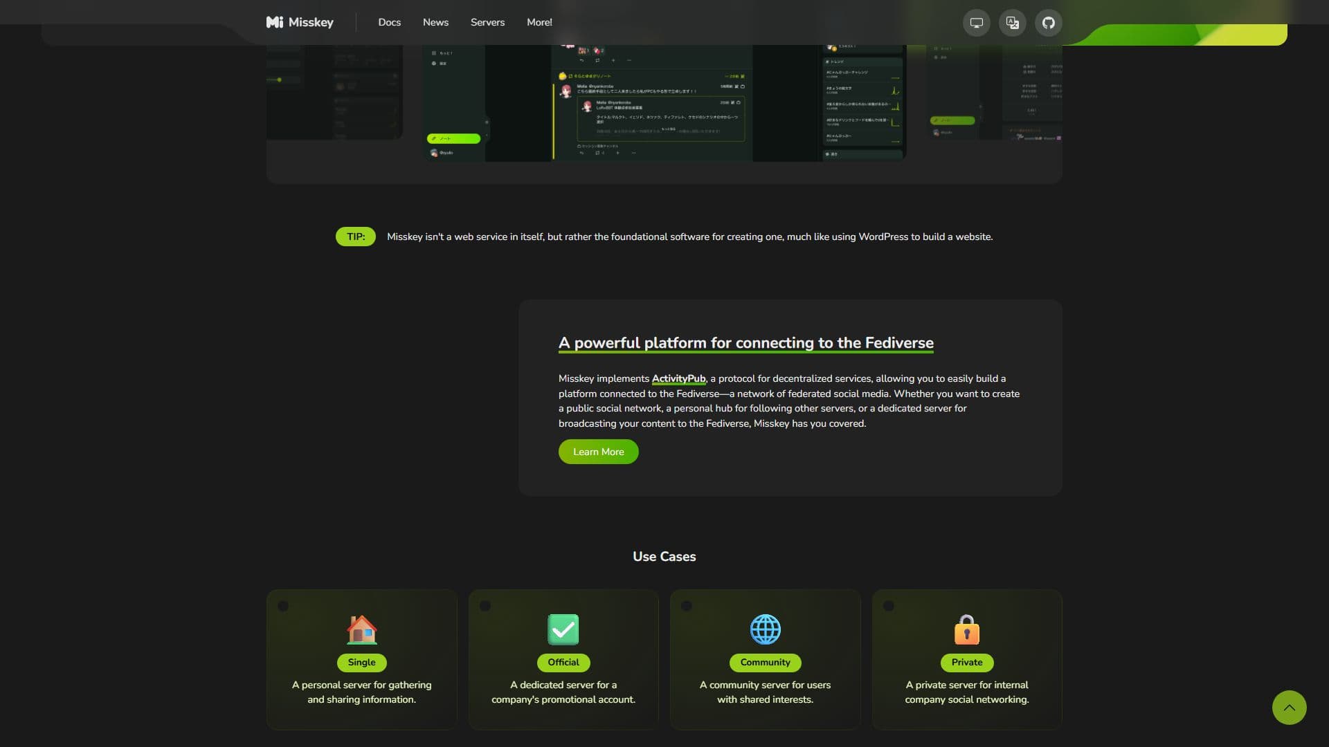The height and width of the screenshot is (747, 1329).
Task: Click the Use Cases heading
Action: 664,556
